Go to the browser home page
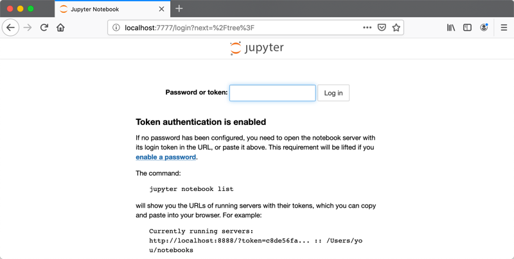 pyautogui.click(x=61, y=28)
